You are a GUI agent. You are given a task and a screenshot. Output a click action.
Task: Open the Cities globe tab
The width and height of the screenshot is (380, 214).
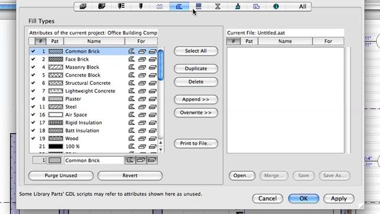click(275, 7)
